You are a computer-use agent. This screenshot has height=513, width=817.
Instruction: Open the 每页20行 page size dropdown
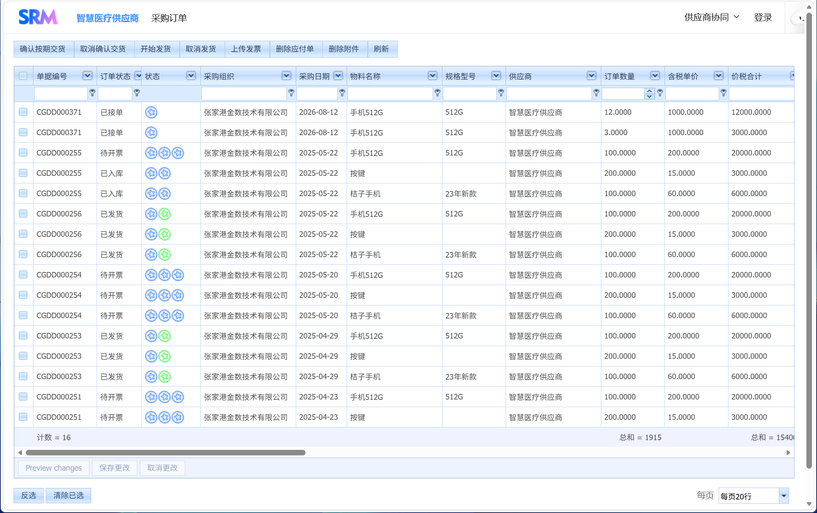pyautogui.click(x=784, y=496)
